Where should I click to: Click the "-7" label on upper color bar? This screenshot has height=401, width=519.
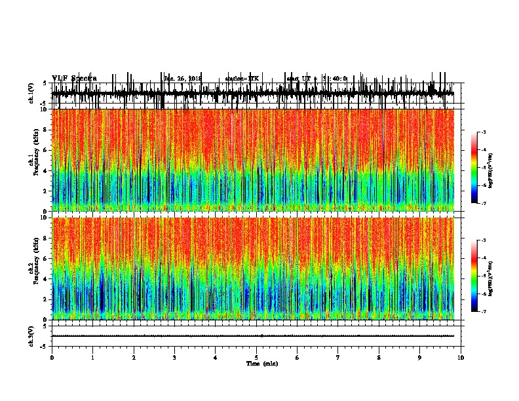[484, 203]
